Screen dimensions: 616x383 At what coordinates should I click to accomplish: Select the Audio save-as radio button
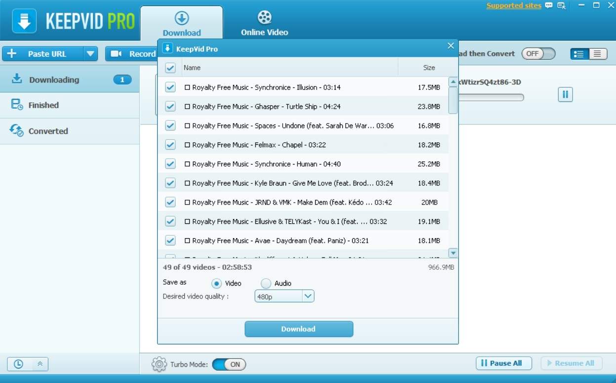266,284
